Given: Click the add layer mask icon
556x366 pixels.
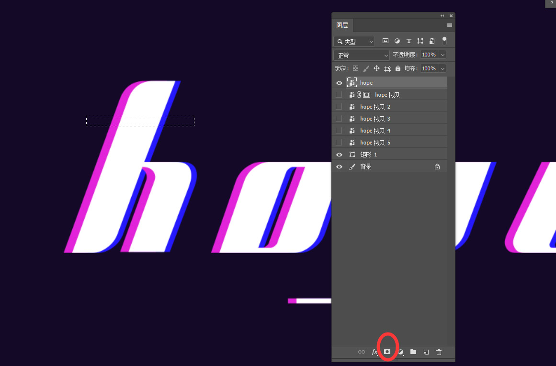Looking at the screenshot, I should coord(387,352).
